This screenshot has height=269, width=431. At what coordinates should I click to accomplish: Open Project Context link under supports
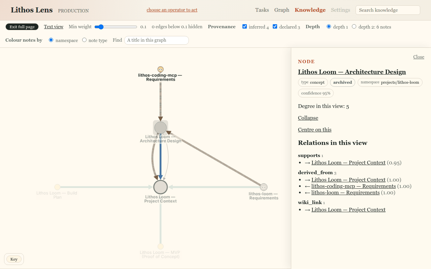tap(349, 163)
